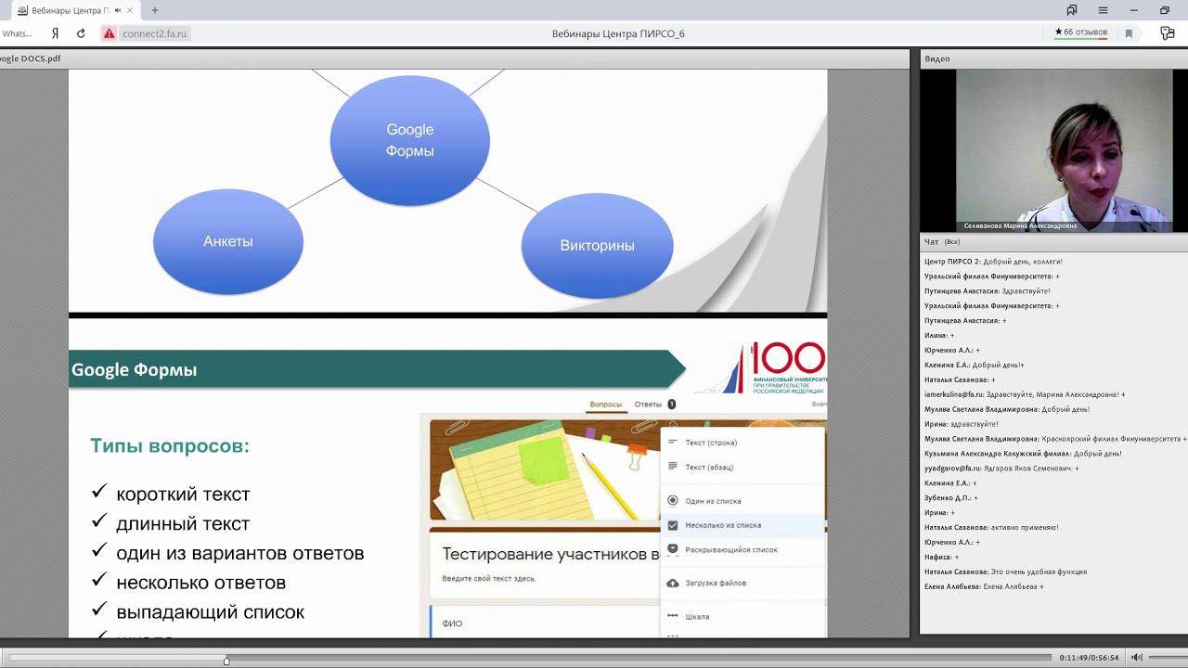Click the red insecure-connection warning icon

109,33
